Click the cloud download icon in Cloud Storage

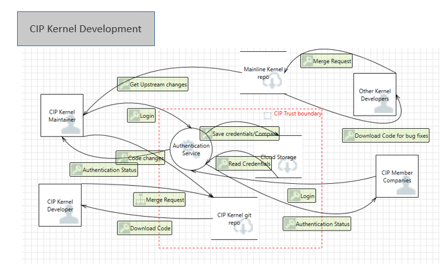tap(287, 165)
